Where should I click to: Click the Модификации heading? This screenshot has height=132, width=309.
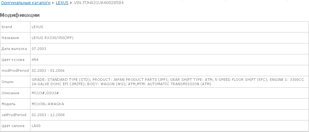[x=20, y=15]
